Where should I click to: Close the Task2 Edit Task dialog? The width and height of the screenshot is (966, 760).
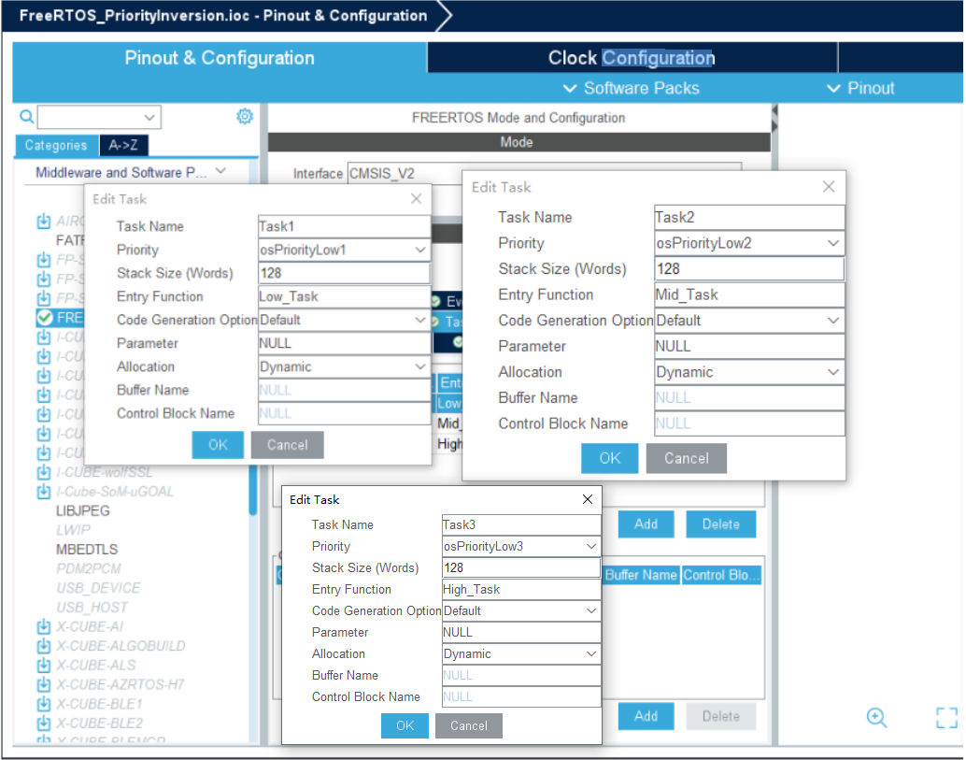tap(829, 187)
